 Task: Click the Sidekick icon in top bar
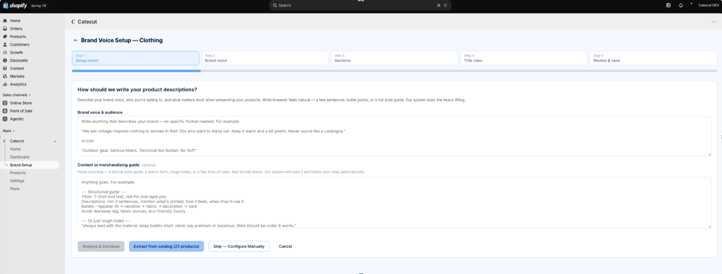[668, 5]
